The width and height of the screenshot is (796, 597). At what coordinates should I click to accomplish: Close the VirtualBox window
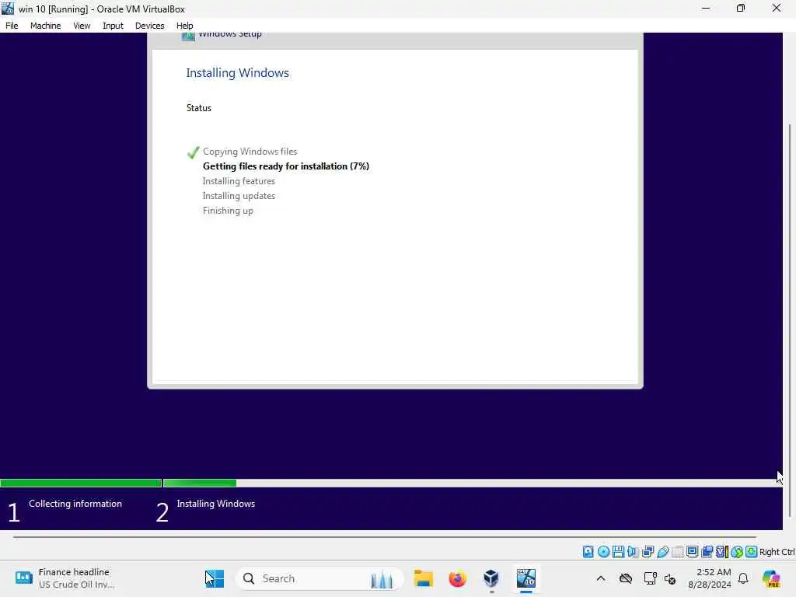777,9
